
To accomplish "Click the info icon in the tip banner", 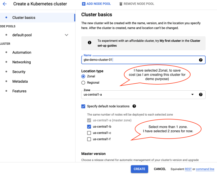I will (89, 43).
